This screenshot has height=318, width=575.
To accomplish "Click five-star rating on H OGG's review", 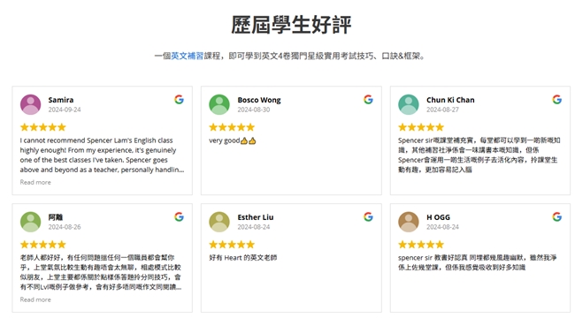I will 421,245.
